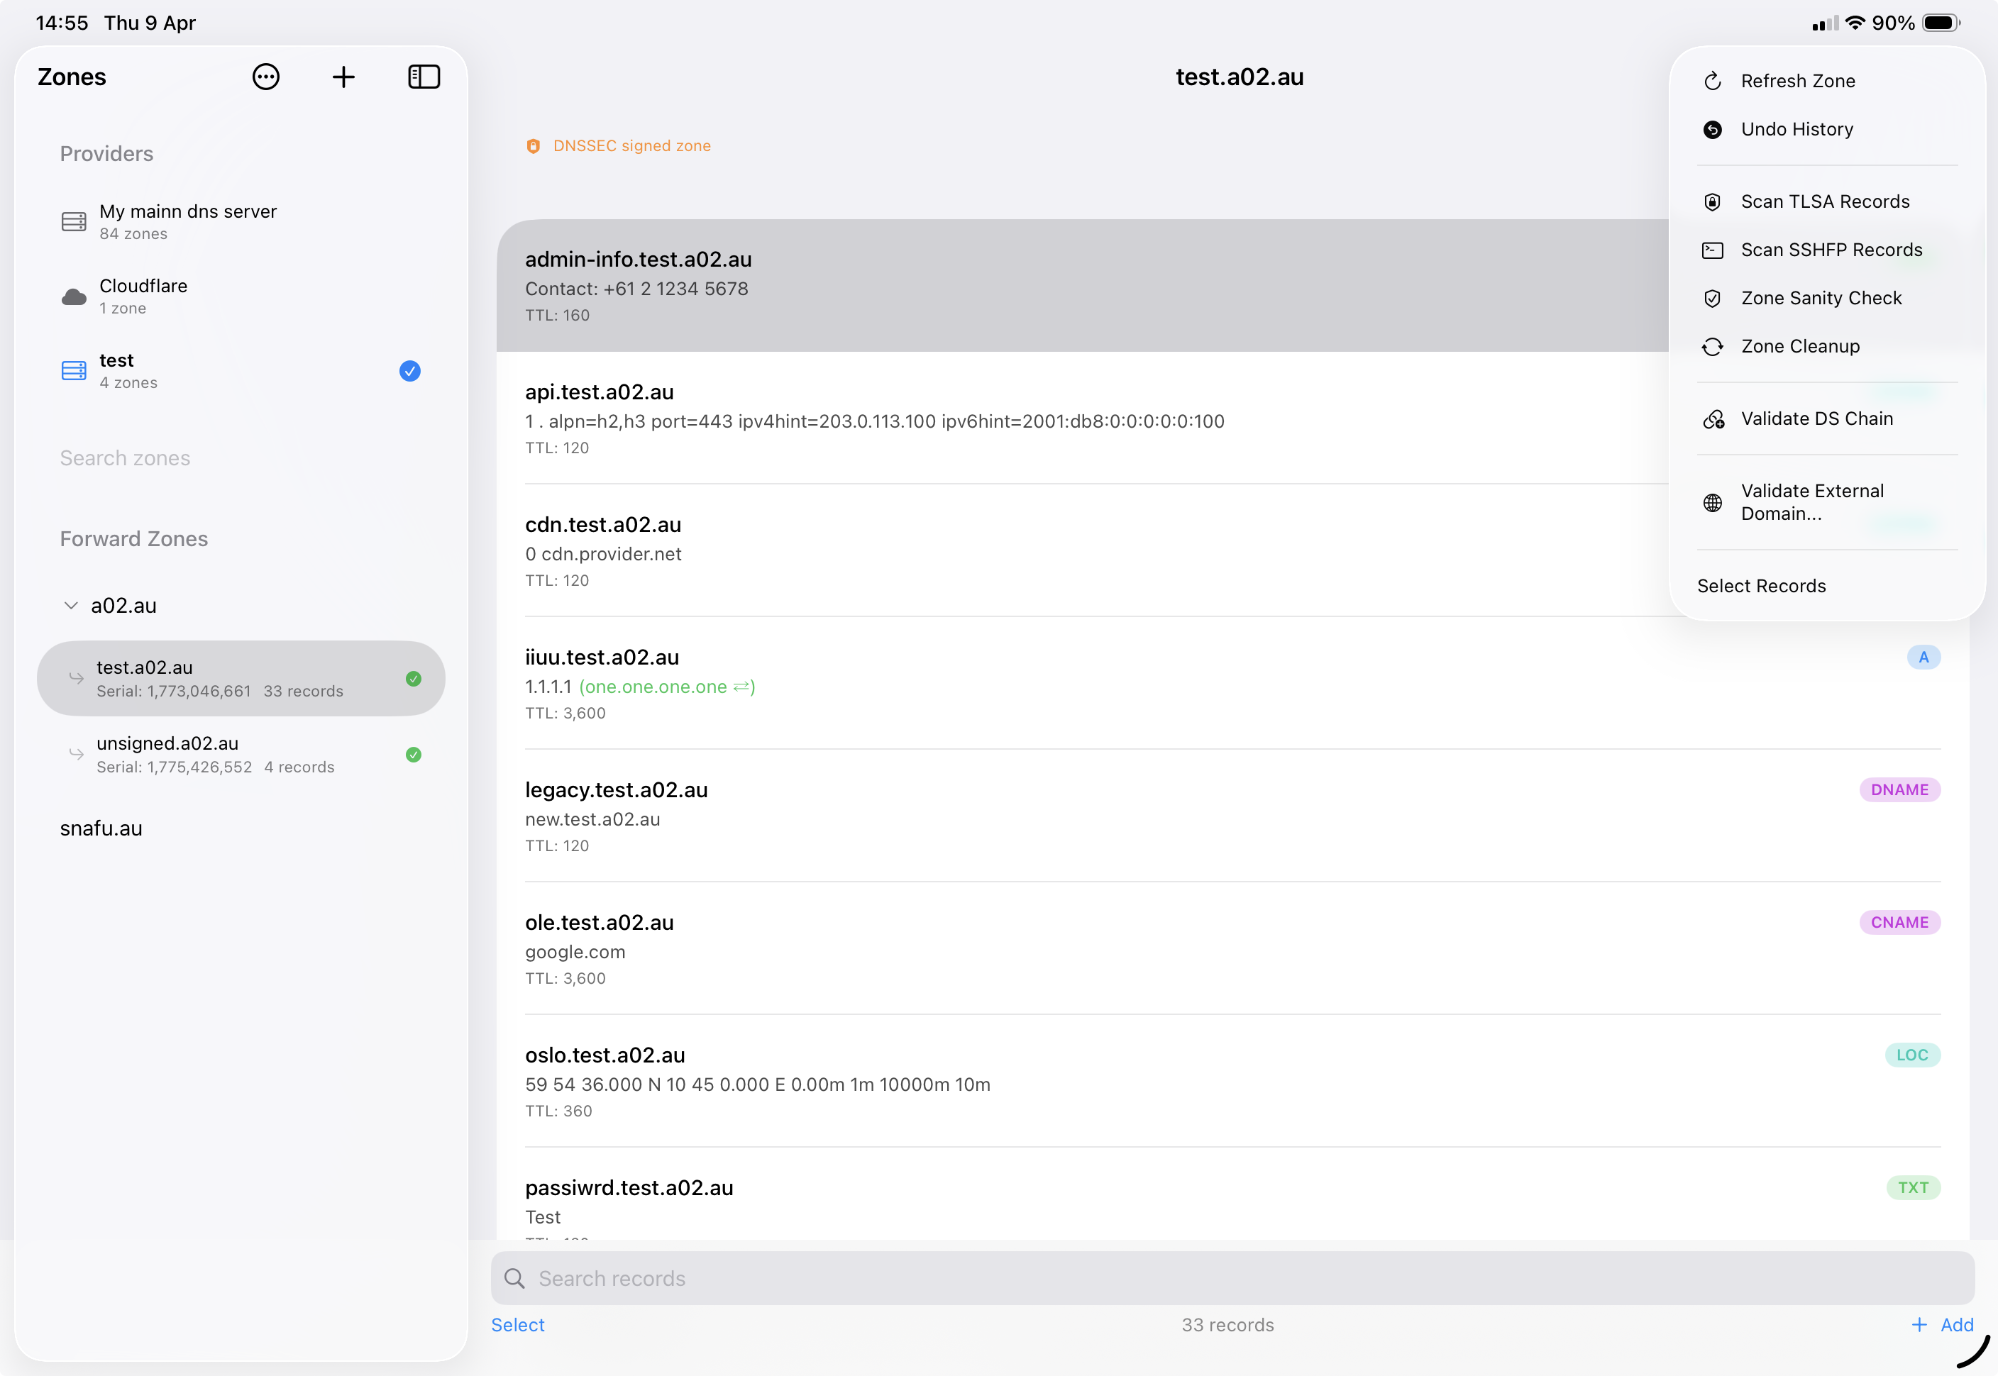Choose Scan SSHFP Records

[x=1827, y=250]
